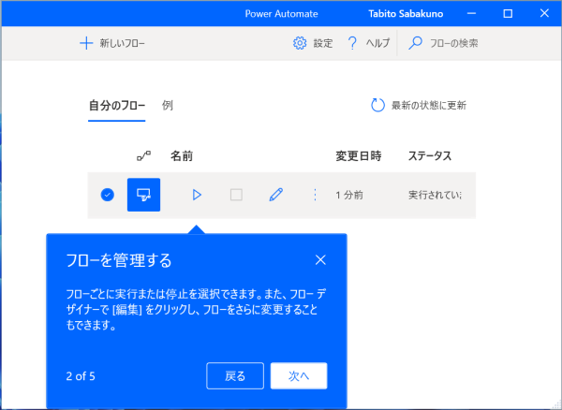Screen dimensions: 562x410
Task: Click the フローを管理する tooltip heading
Action: coord(119,260)
